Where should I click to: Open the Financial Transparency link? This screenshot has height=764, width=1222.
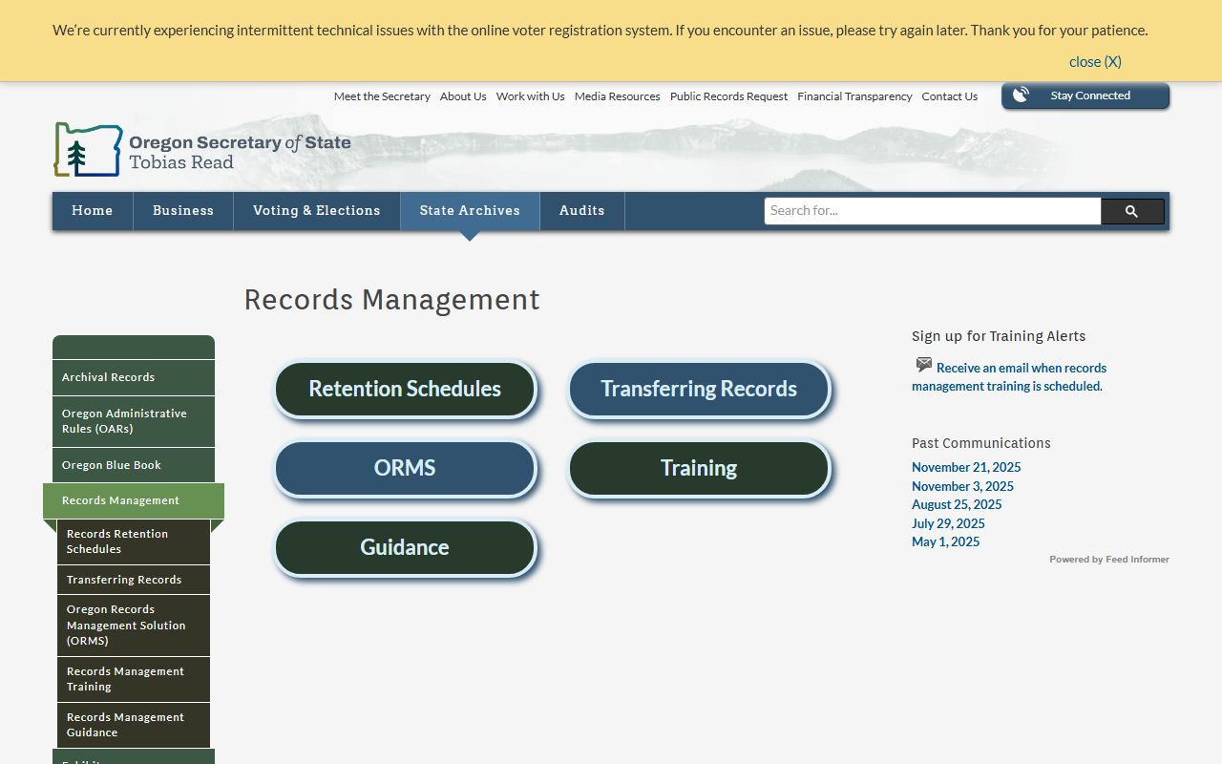tap(854, 96)
